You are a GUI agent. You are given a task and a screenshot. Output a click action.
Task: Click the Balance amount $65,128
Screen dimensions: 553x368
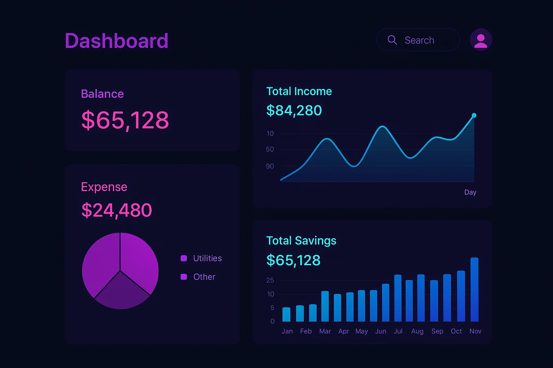pyautogui.click(x=125, y=120)
